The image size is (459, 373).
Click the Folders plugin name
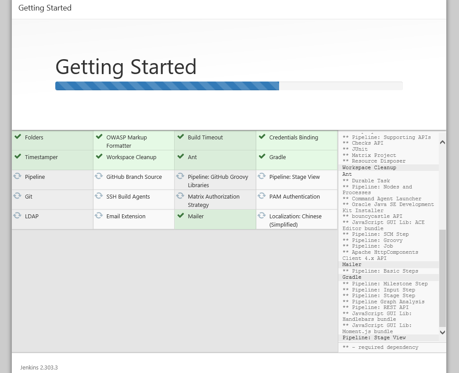[34, 137]
